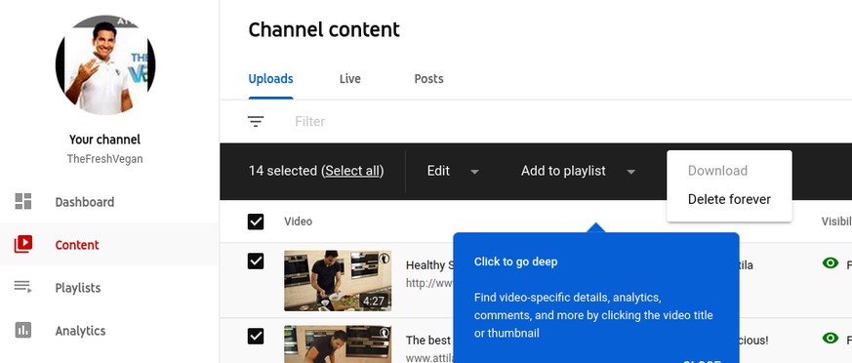Click the Select all link
This screenshot has width=852, height=363.
click(x=352, y=171)
